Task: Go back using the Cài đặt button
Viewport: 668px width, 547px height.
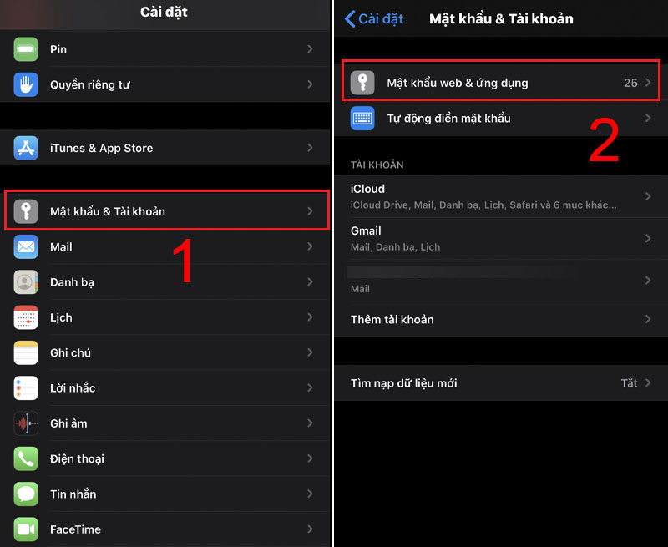Action: 374,18
